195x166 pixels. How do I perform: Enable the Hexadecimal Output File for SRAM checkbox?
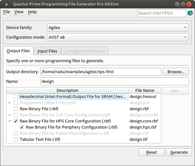[16, 96]
